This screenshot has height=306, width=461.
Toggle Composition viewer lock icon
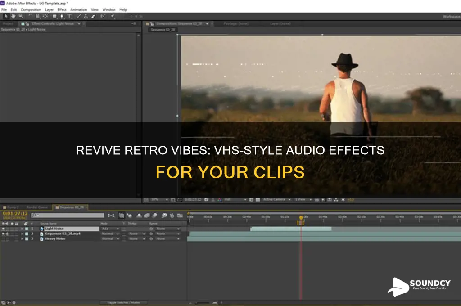click(x=152, y=24)
